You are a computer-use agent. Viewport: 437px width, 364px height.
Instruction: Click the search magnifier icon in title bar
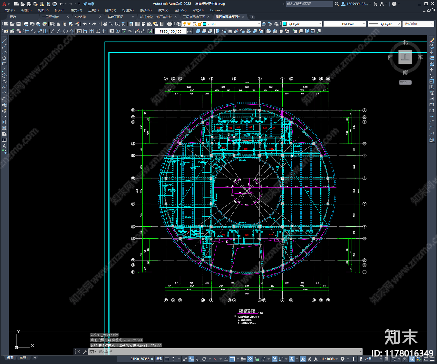coord(337,4)
